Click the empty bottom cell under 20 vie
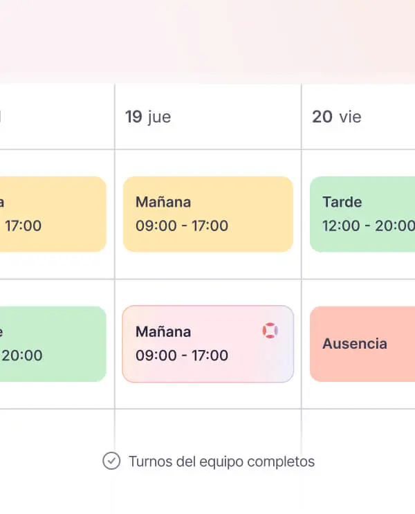 coord(358,429)
